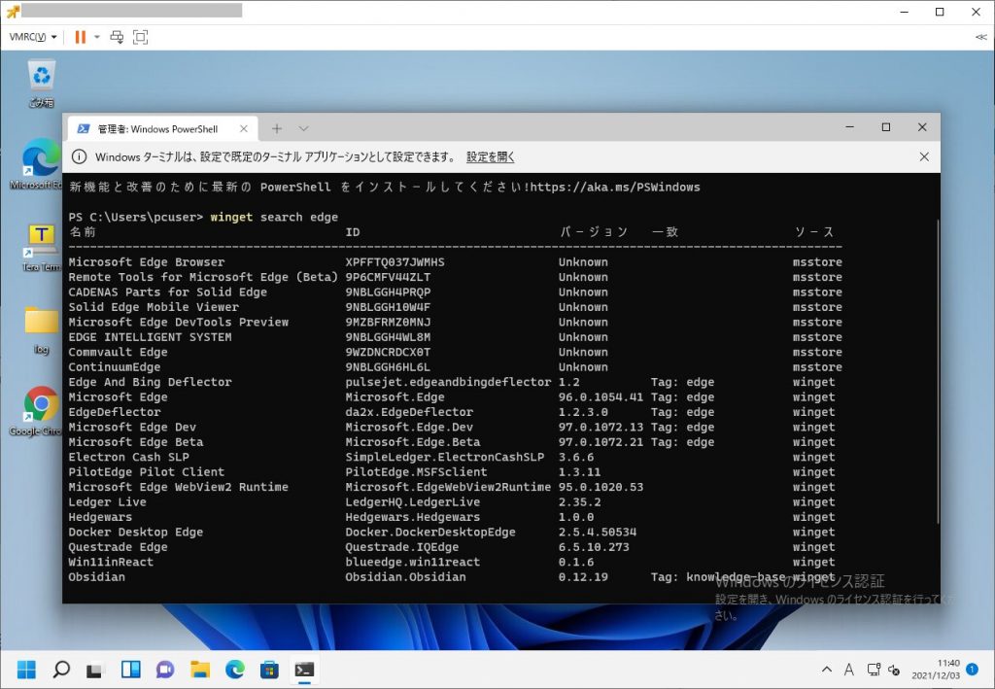Click the 'Solid Edge Mobile Viewer' entry
This screenshot has width=995, height=689.
154,307
